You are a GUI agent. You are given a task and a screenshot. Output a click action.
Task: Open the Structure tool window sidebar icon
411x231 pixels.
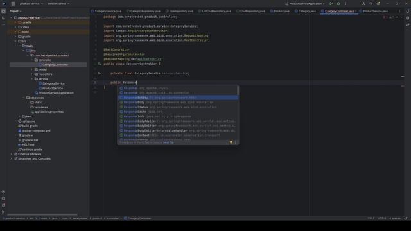(3, 18)
